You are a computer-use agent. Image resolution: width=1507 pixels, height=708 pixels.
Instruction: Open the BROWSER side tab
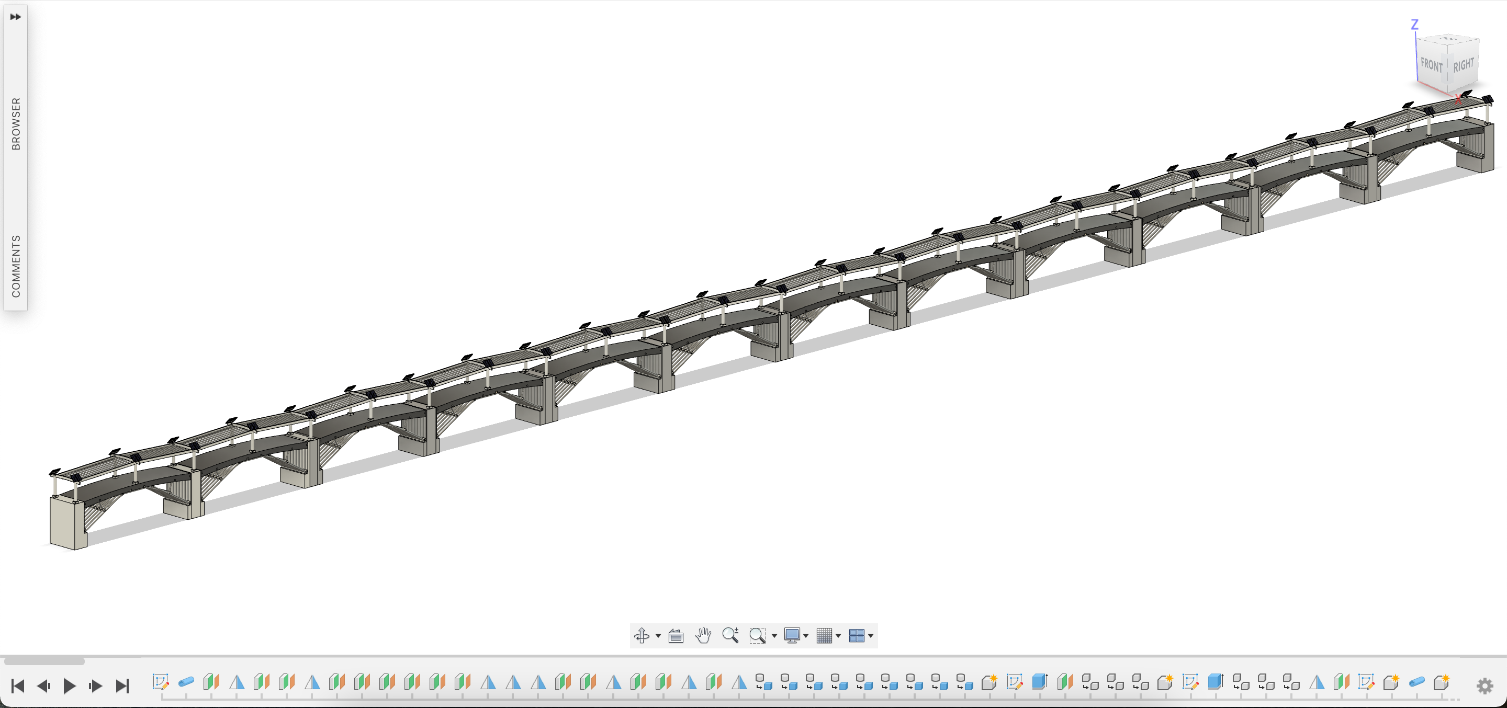pyautogui.click(x=16, y=123)
